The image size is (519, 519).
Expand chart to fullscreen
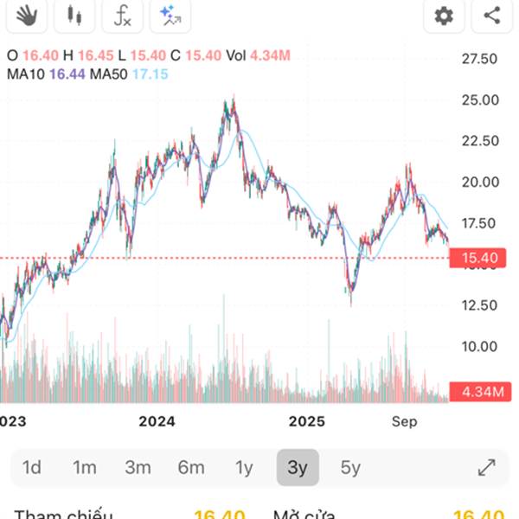[487, 468]
